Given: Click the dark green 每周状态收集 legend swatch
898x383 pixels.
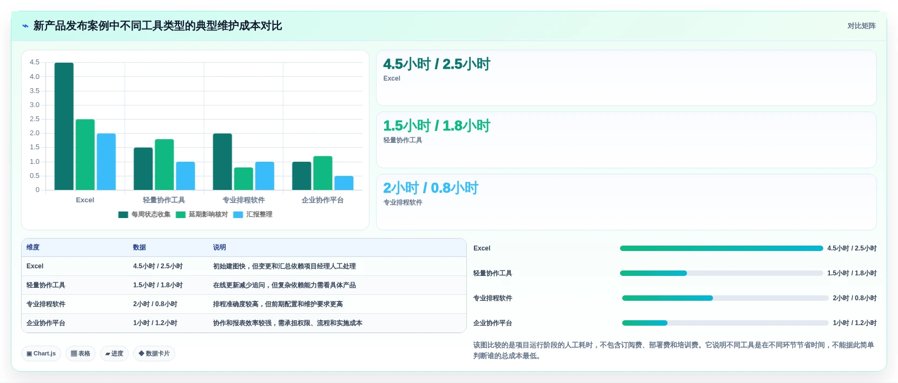Looking at the screenshot, I should pyautogui.click(x=123, y=215).
